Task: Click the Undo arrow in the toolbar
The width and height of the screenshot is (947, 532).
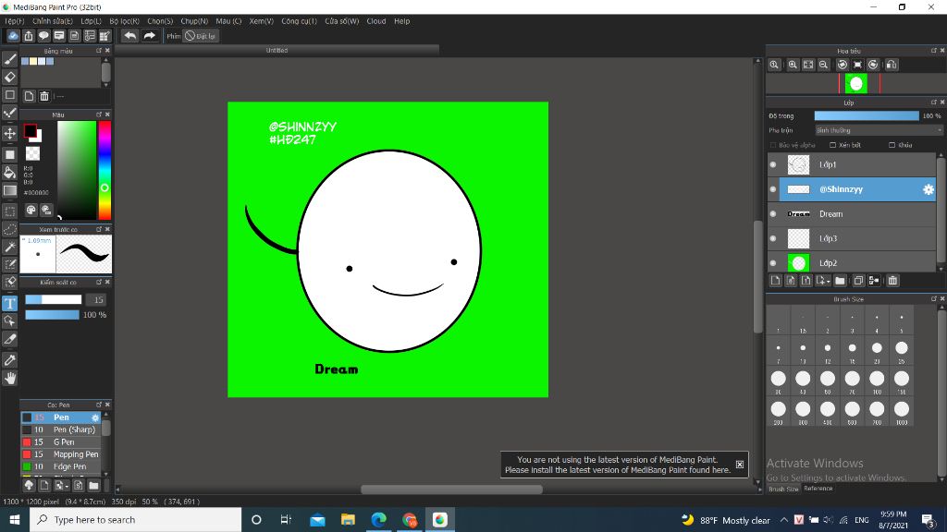Action: click(129, 36)
